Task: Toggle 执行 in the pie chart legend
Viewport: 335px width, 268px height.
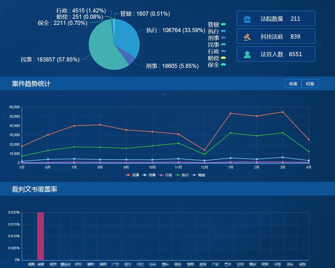Action: 217,31
